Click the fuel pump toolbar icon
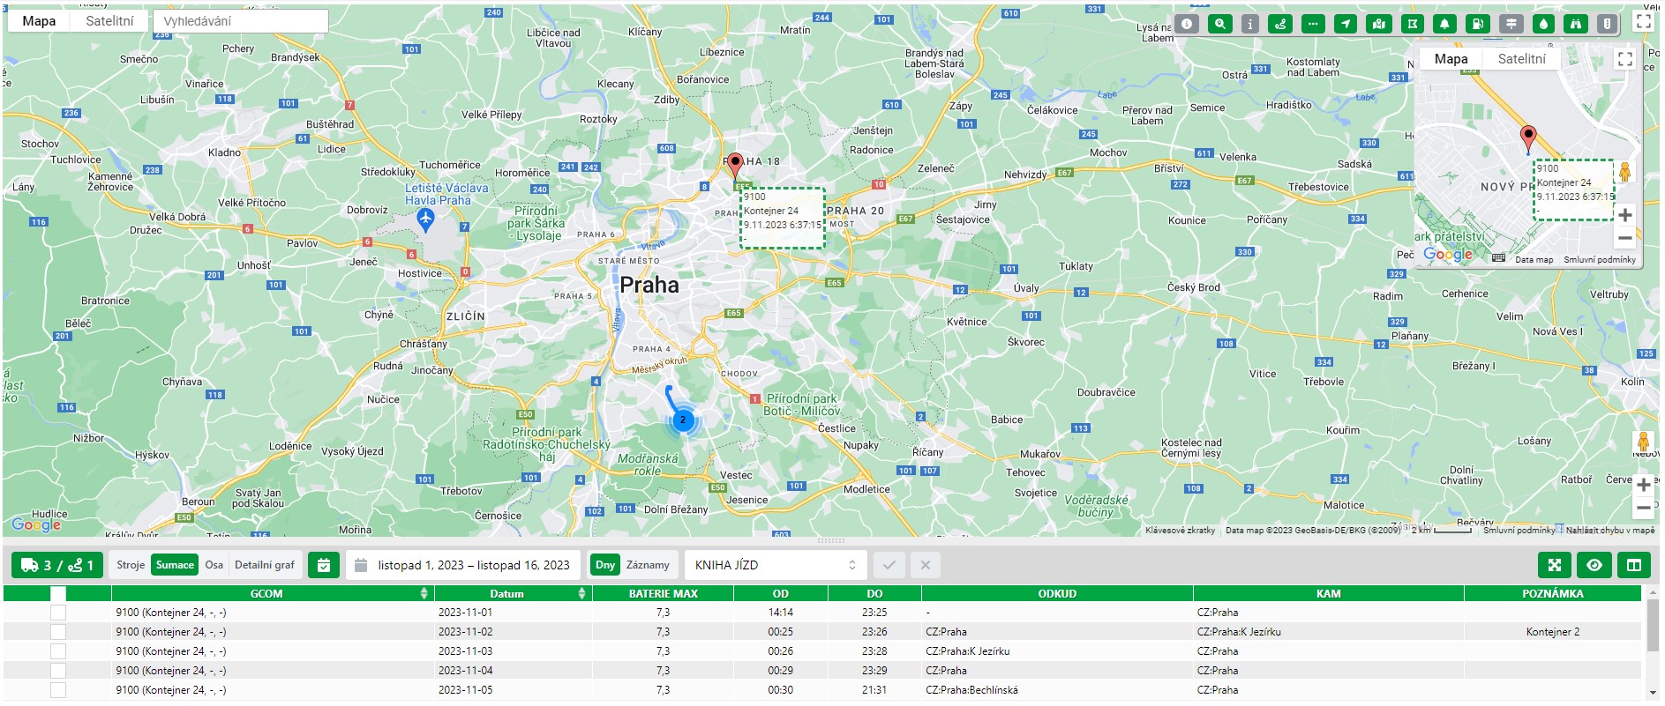The height and width of the screenshot is (706, 1665). pyautogui.click(x=1478, y=24)
